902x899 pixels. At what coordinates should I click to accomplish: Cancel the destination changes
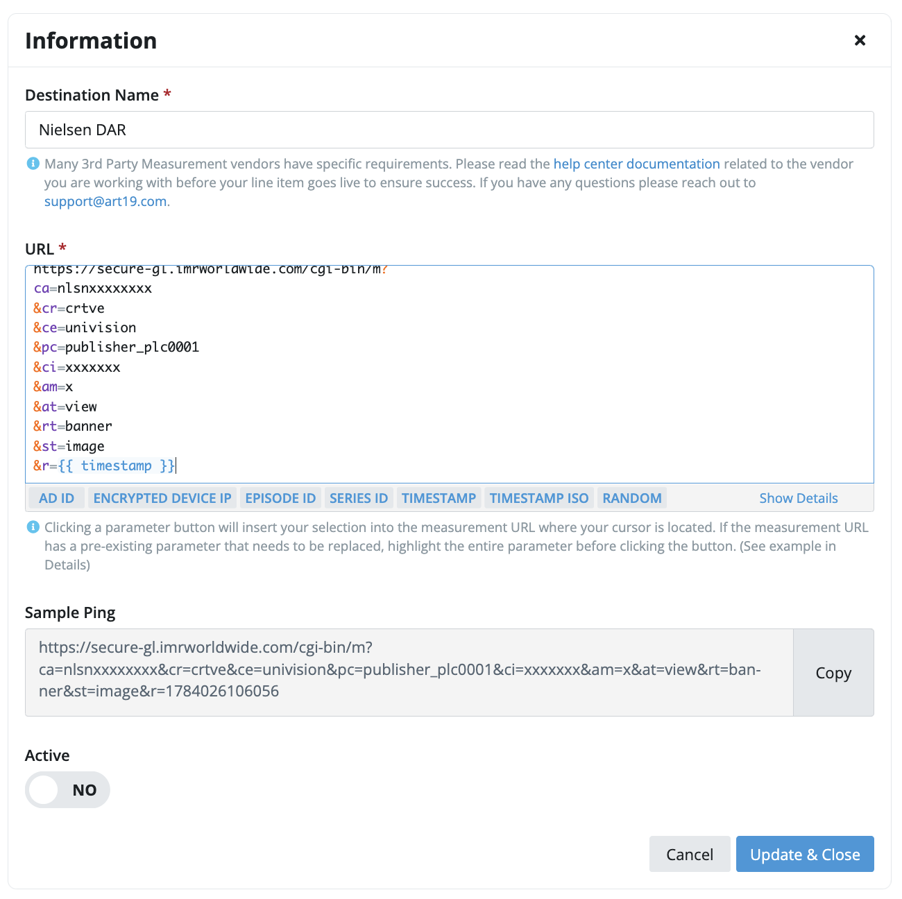[690, 854]
